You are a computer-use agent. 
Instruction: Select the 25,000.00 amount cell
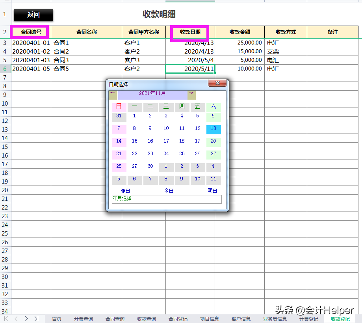tap(239, 43)
